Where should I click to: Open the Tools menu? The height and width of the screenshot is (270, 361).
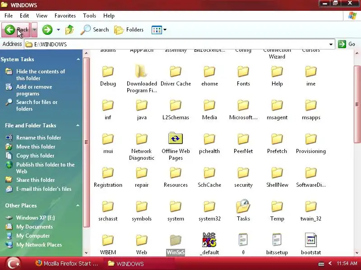(89, 16)
